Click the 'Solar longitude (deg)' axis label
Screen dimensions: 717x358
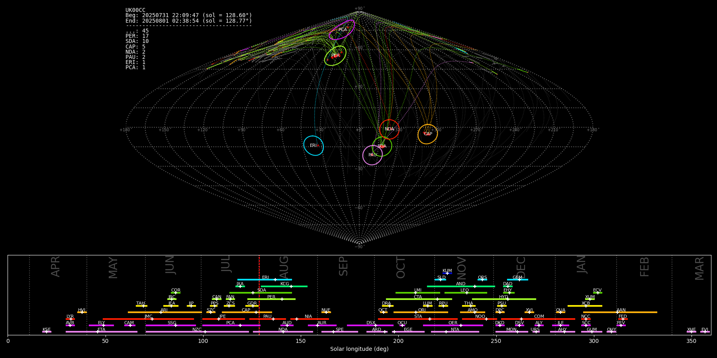coord(359,349)
